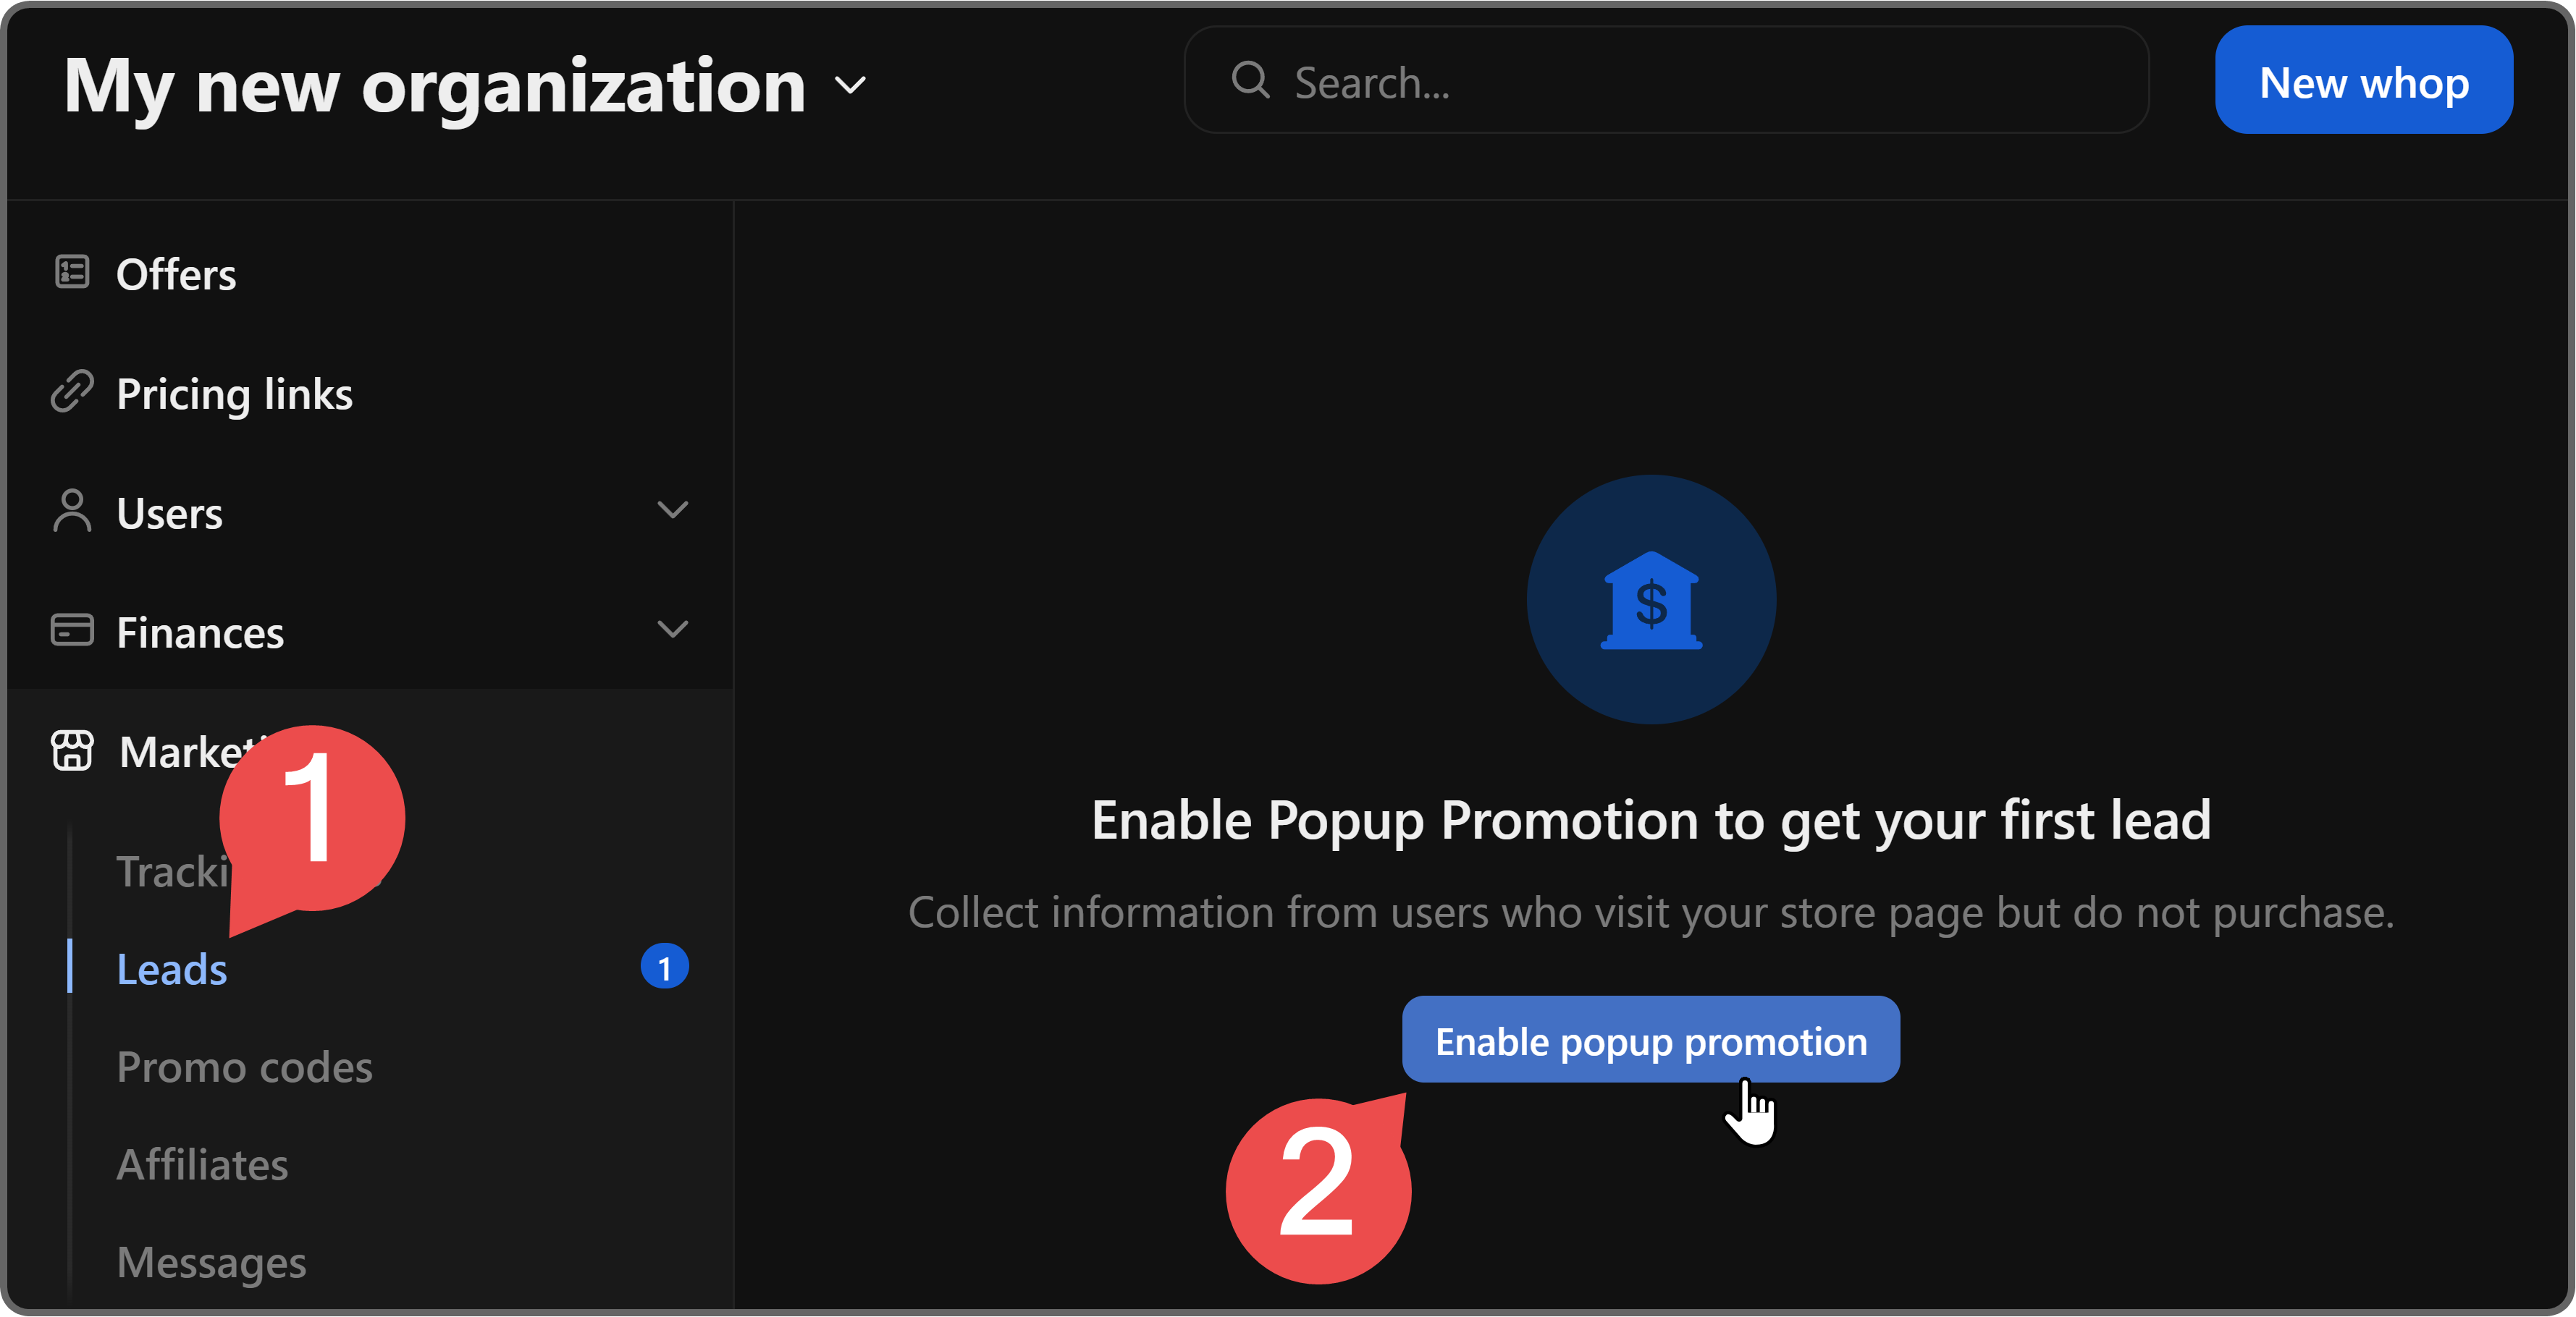
Task: Click Enable popup promotion
Action: click(1650, 1040)
